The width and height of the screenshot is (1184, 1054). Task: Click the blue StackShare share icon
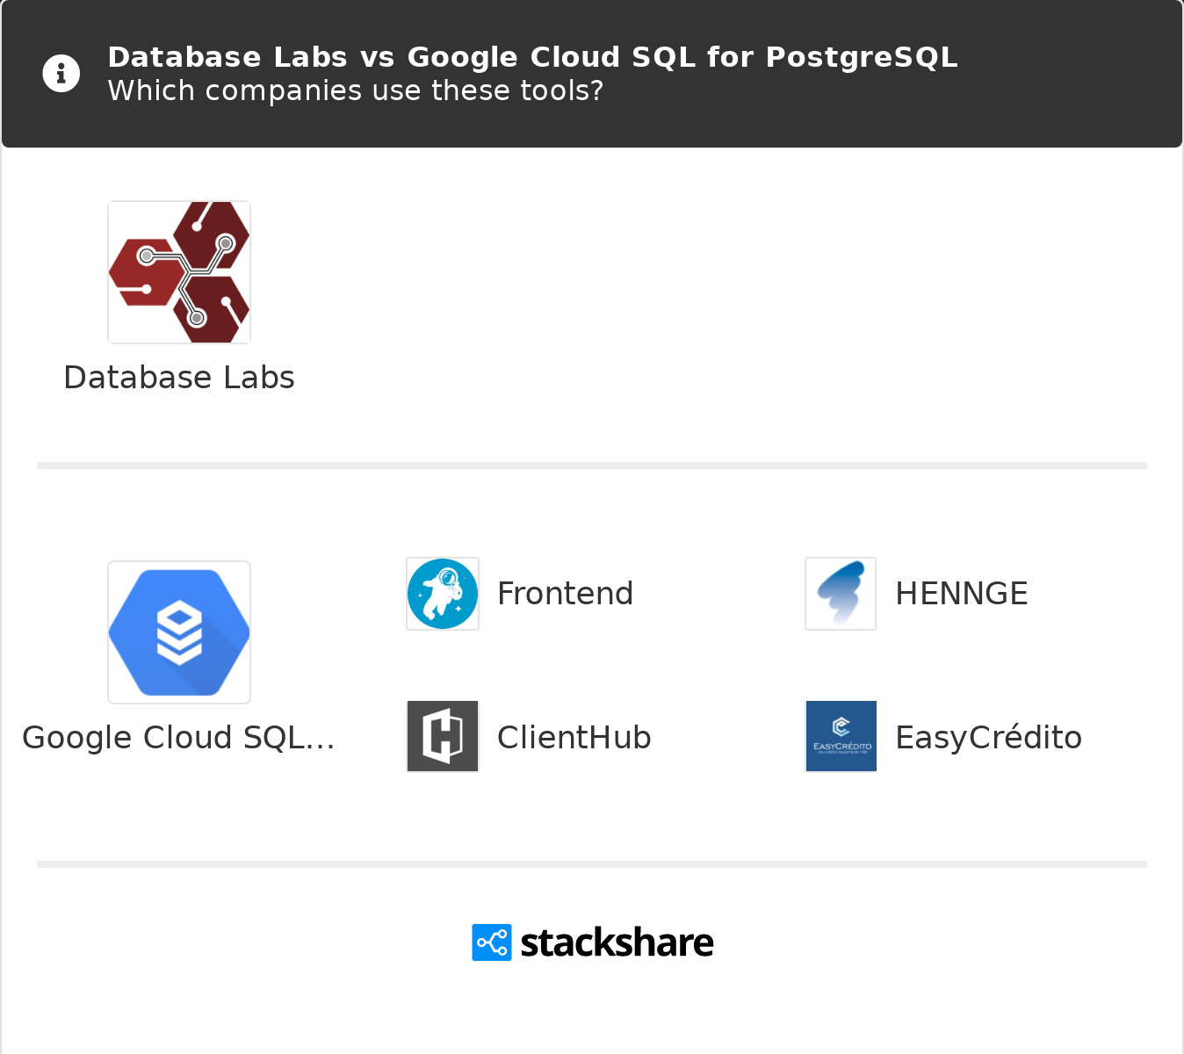pyautogui.click(x=491, y=942)
